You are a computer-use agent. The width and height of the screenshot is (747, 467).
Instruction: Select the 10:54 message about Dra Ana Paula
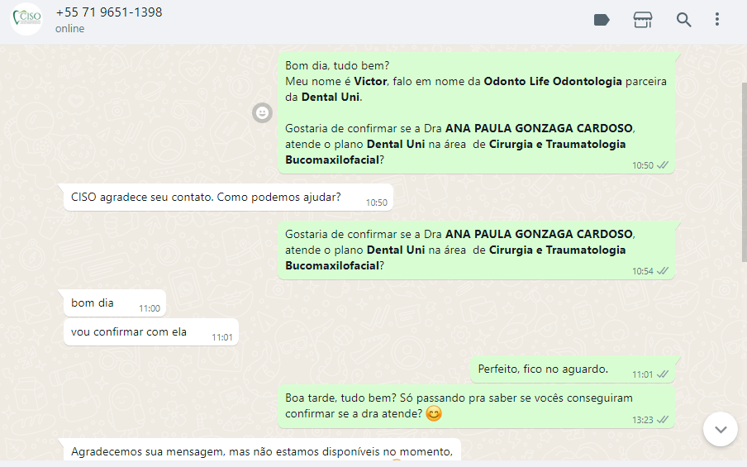click(477, 250)
